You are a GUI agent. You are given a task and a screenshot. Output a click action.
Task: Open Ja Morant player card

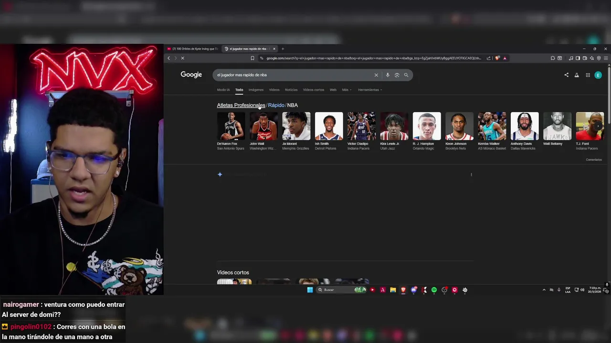pos(296,131)
